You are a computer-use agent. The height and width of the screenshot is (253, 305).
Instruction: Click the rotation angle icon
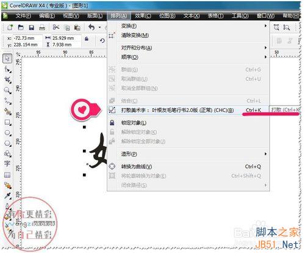(x=102, y=41)
